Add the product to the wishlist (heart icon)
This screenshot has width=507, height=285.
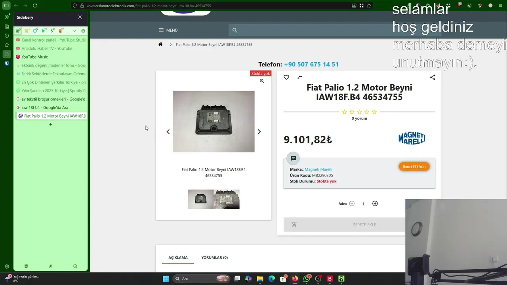click(x=286, y=77)
